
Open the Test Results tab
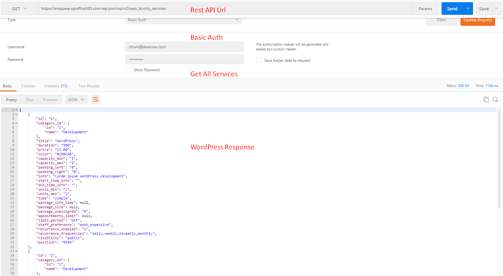tap(89, 86)
